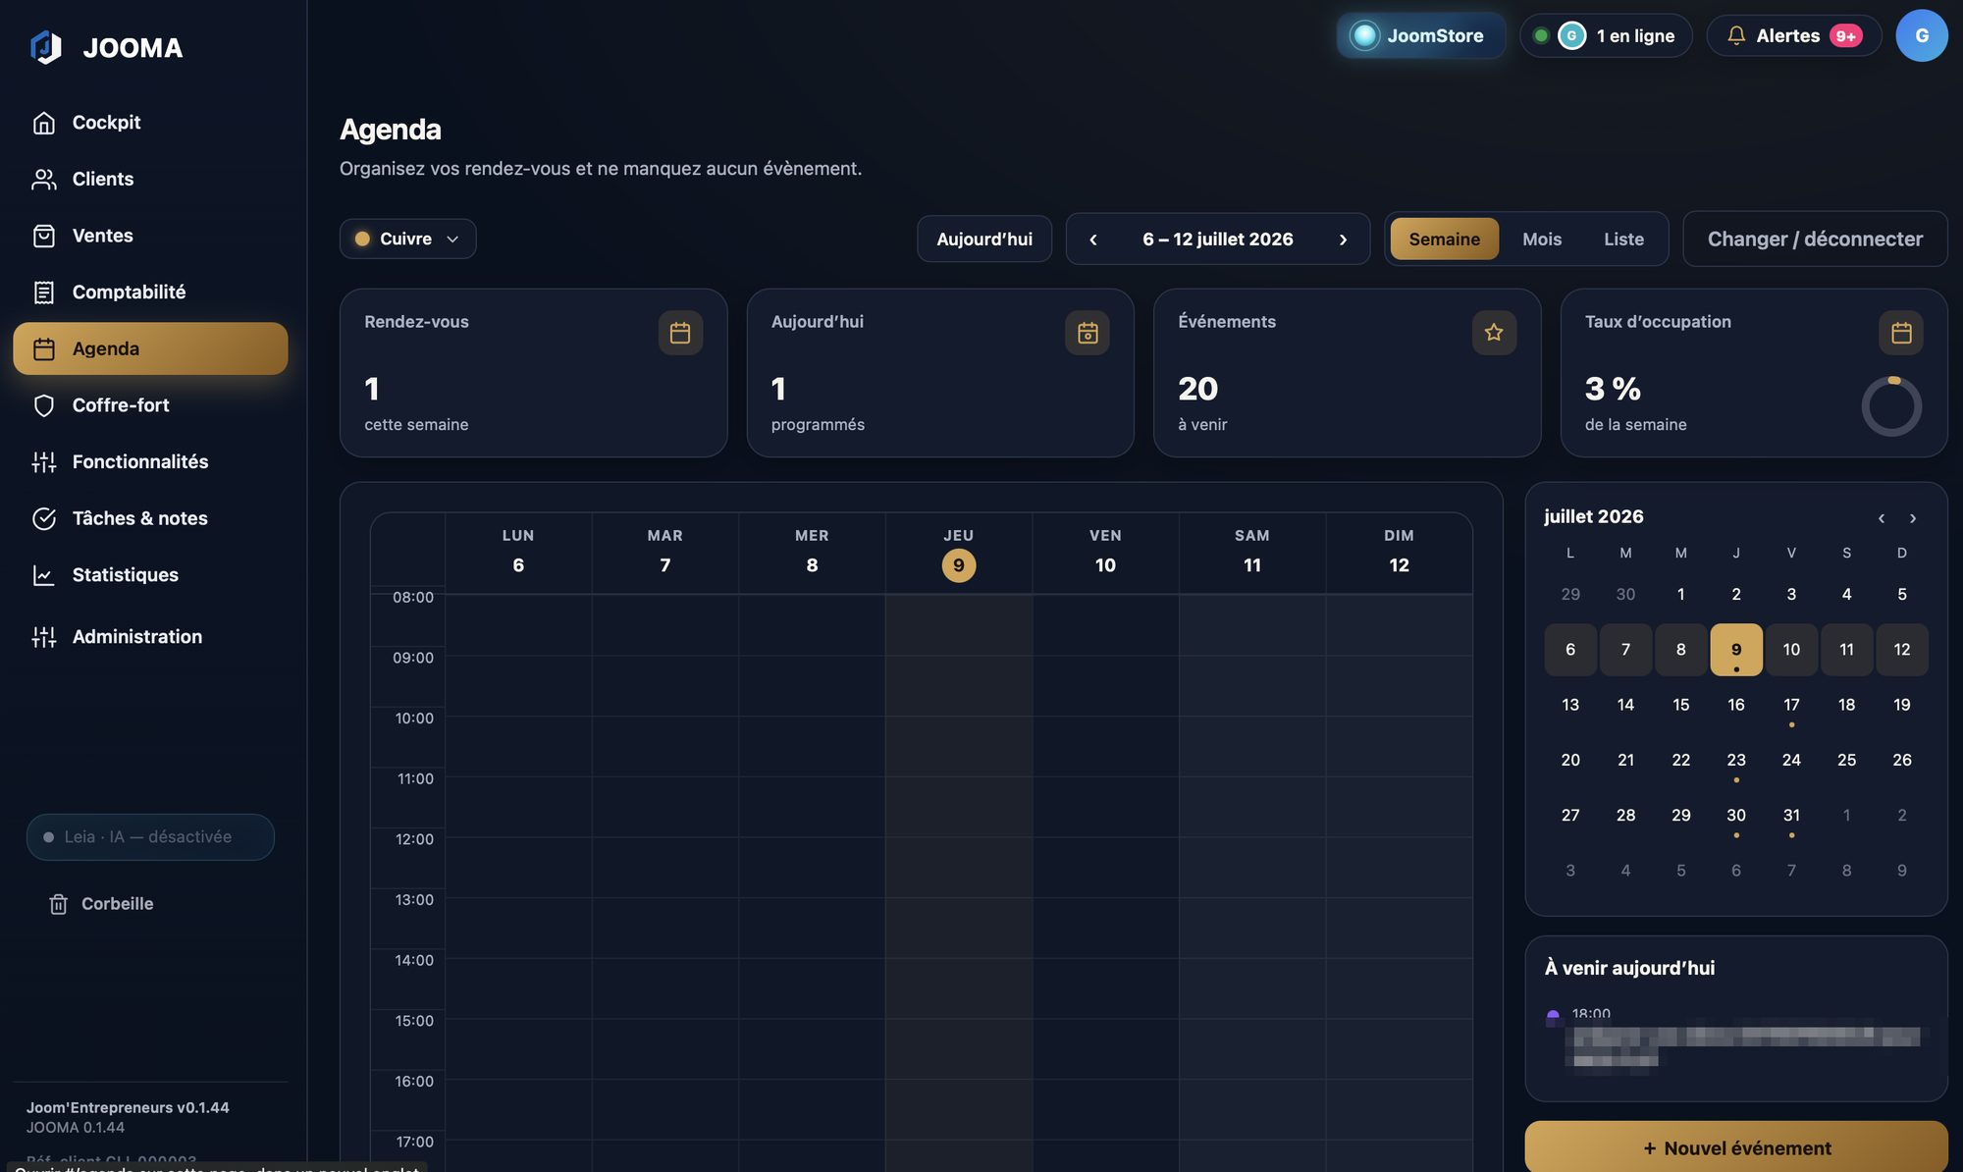Toggle the Leia IA désactivée pill
The image size is (1963, 1172).
[150, 837]
